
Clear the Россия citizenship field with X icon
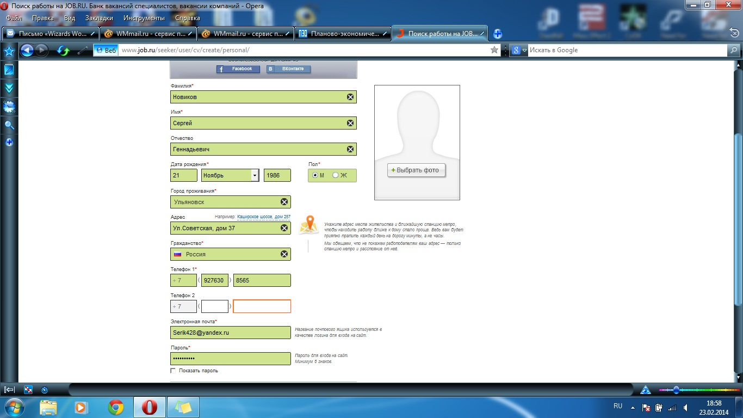coord(284,254)
